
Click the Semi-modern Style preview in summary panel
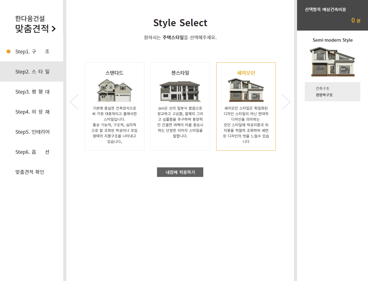click(x=332, y=62)
